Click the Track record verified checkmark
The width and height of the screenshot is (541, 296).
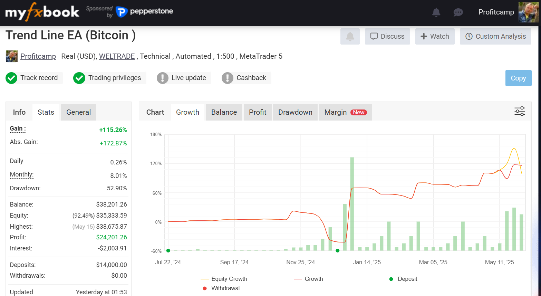(x=11, y=78)
